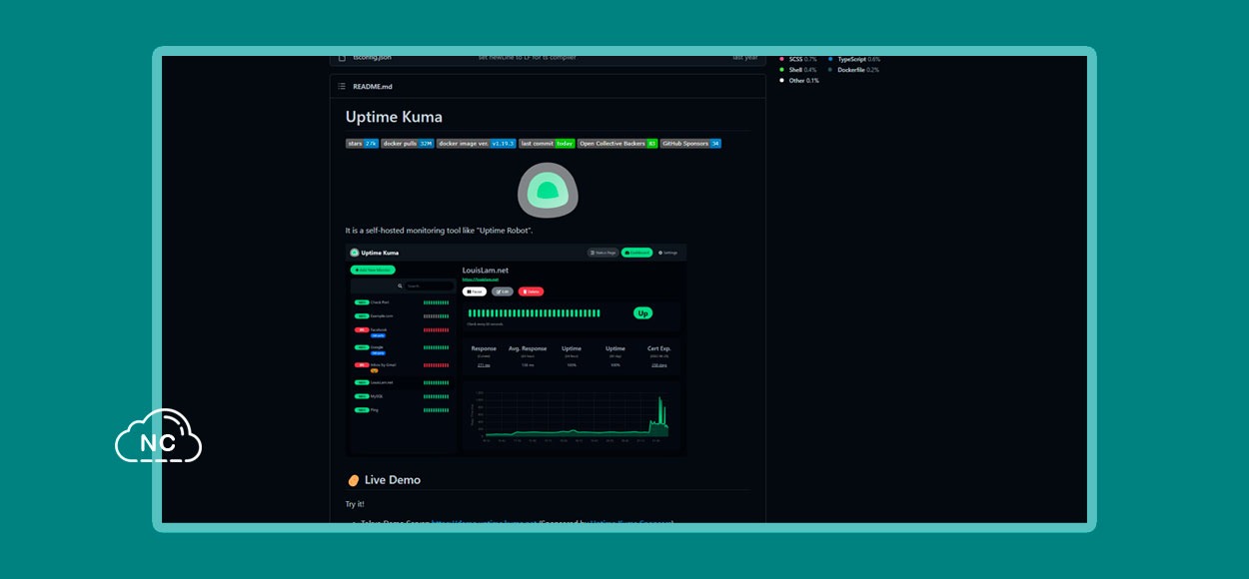Select the Facebook monitor row
Image resolution: width=1249 pixels, height=579 pixels.
pyautogui.click(x=402, y=331)
